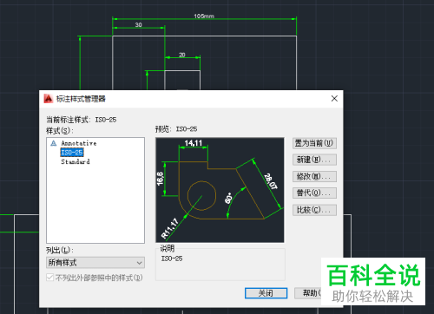The height and width of the screenshot is (314, 434).
Task: Click the Help (帮助) button
Action: [x=308, y=293]
